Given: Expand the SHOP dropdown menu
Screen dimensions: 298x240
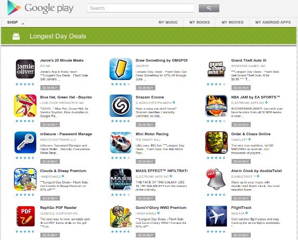Looking at the screenshot, I should (x=13, y=22).
